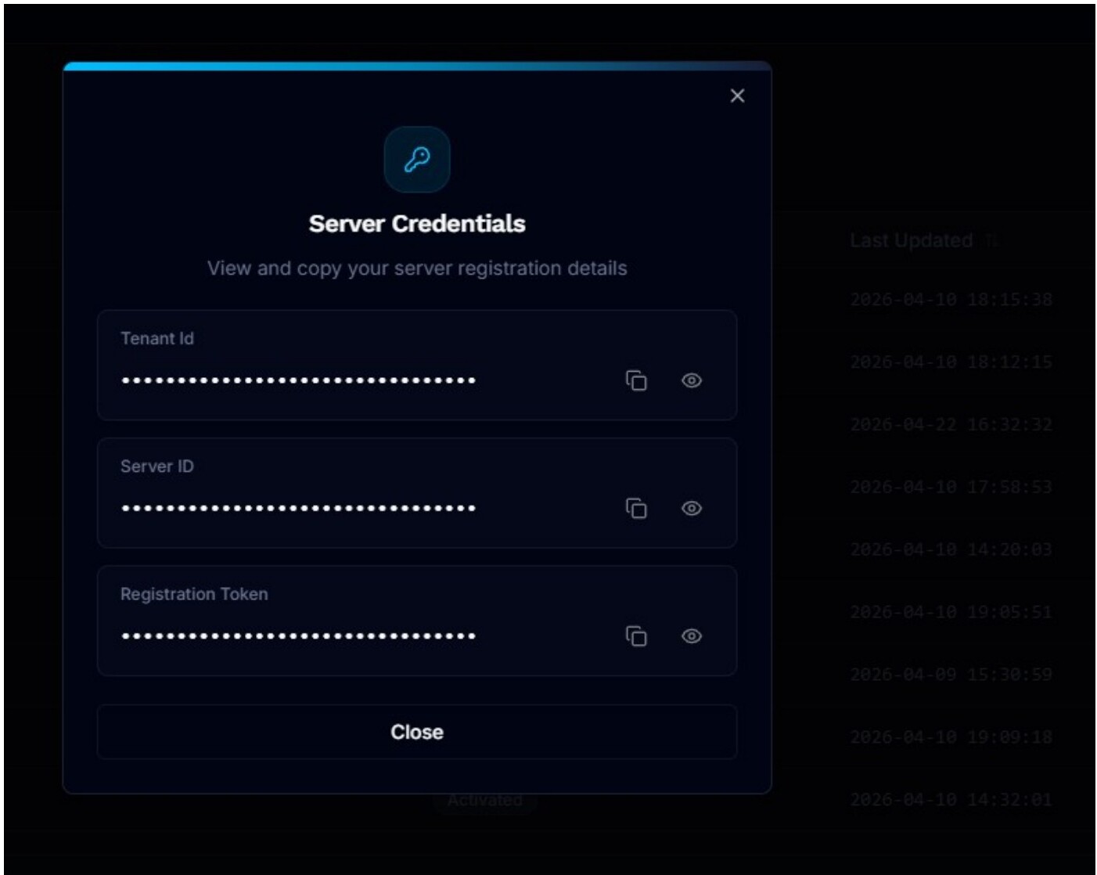This screenshot has width=1097, height=875.
Task: Click background timestamp 2026-04-09 15:30:59
Action: [951, 675]
